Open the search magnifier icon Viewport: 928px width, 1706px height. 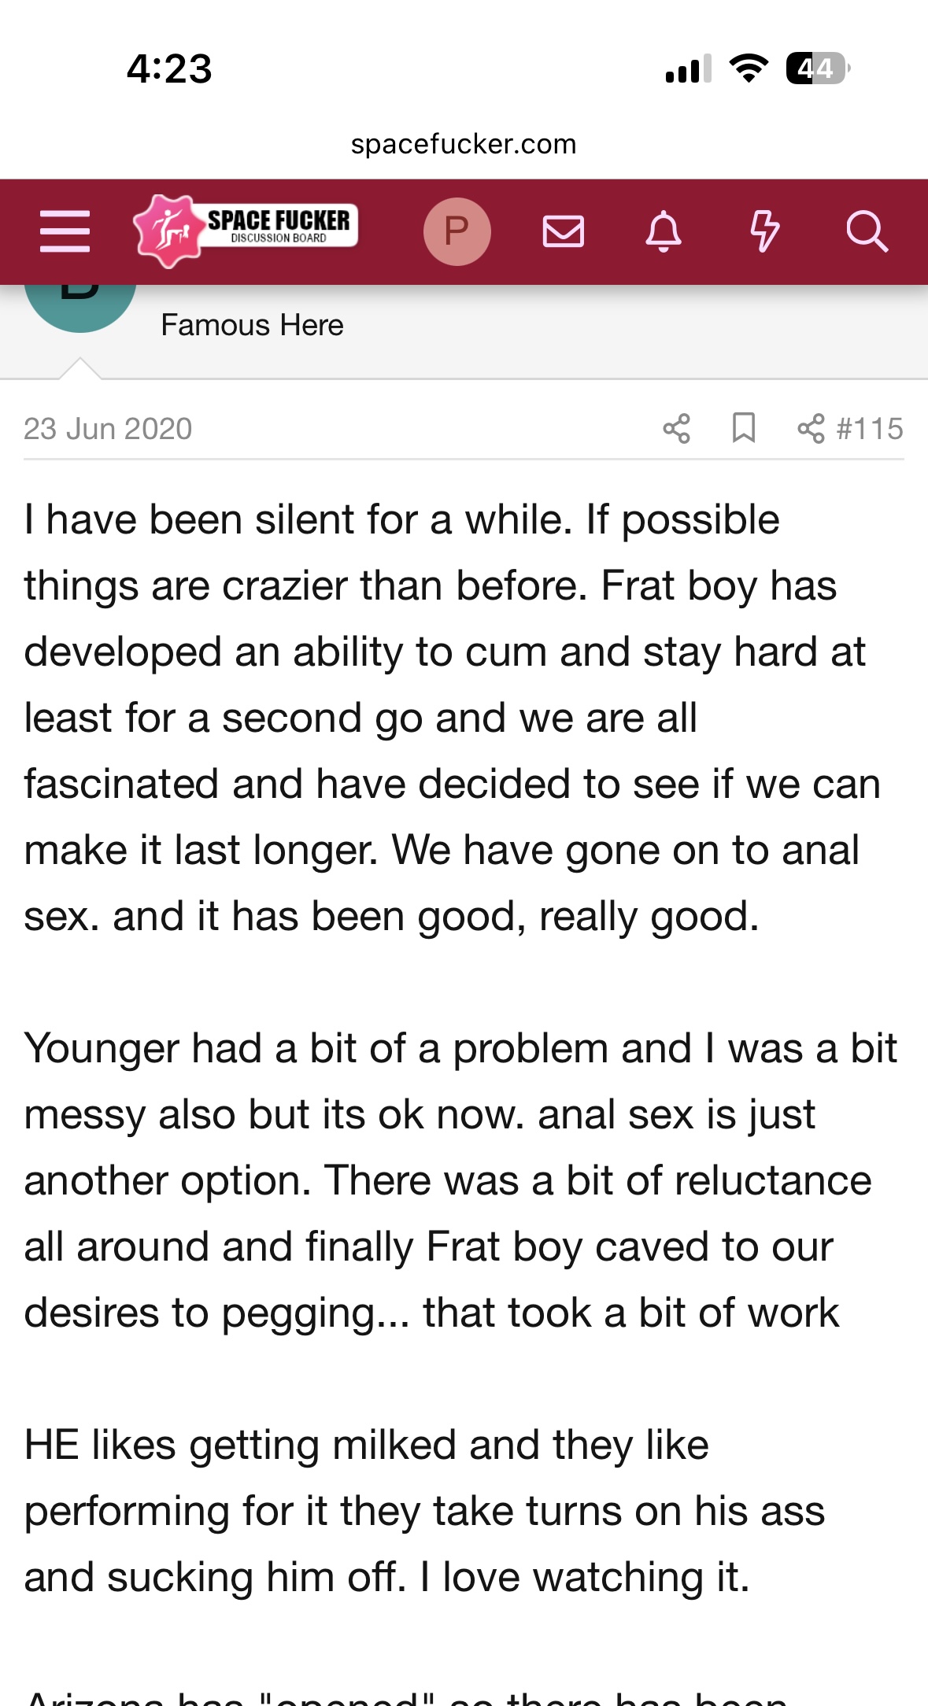click(867, 231)
